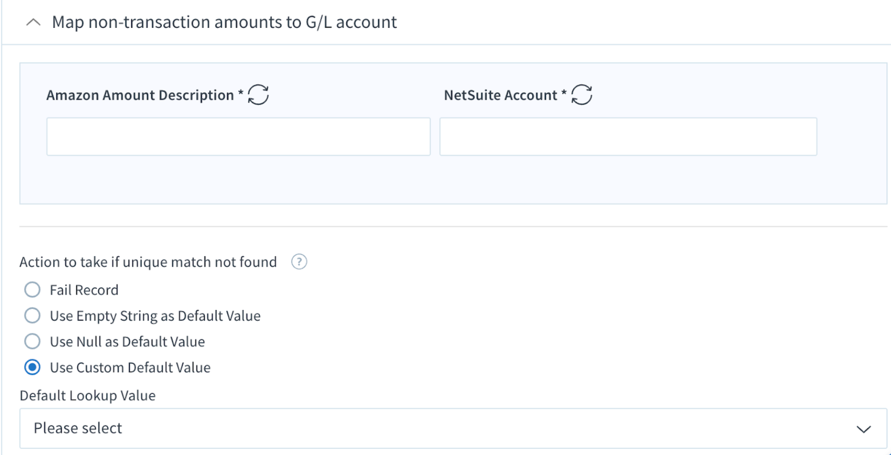Click the Use Null as Default Value label
The image size is (891, 455).
pos(127,342)
